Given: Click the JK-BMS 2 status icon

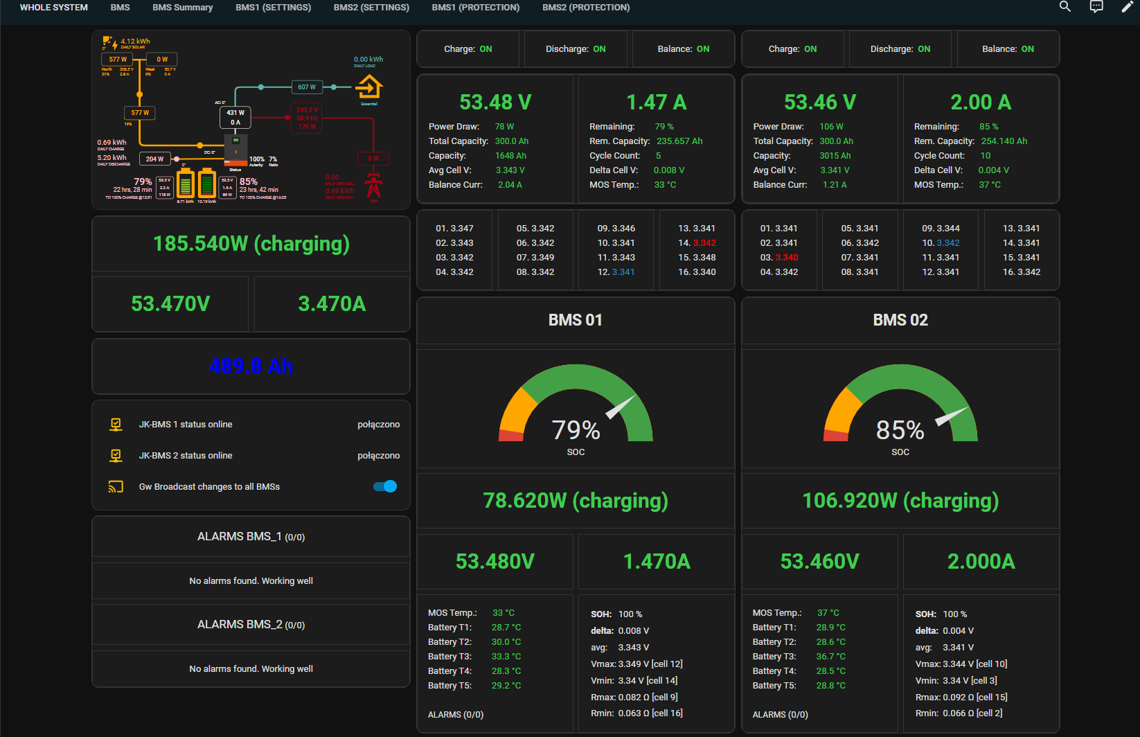Looking at the screenshot, I should [x=116, y=456].
